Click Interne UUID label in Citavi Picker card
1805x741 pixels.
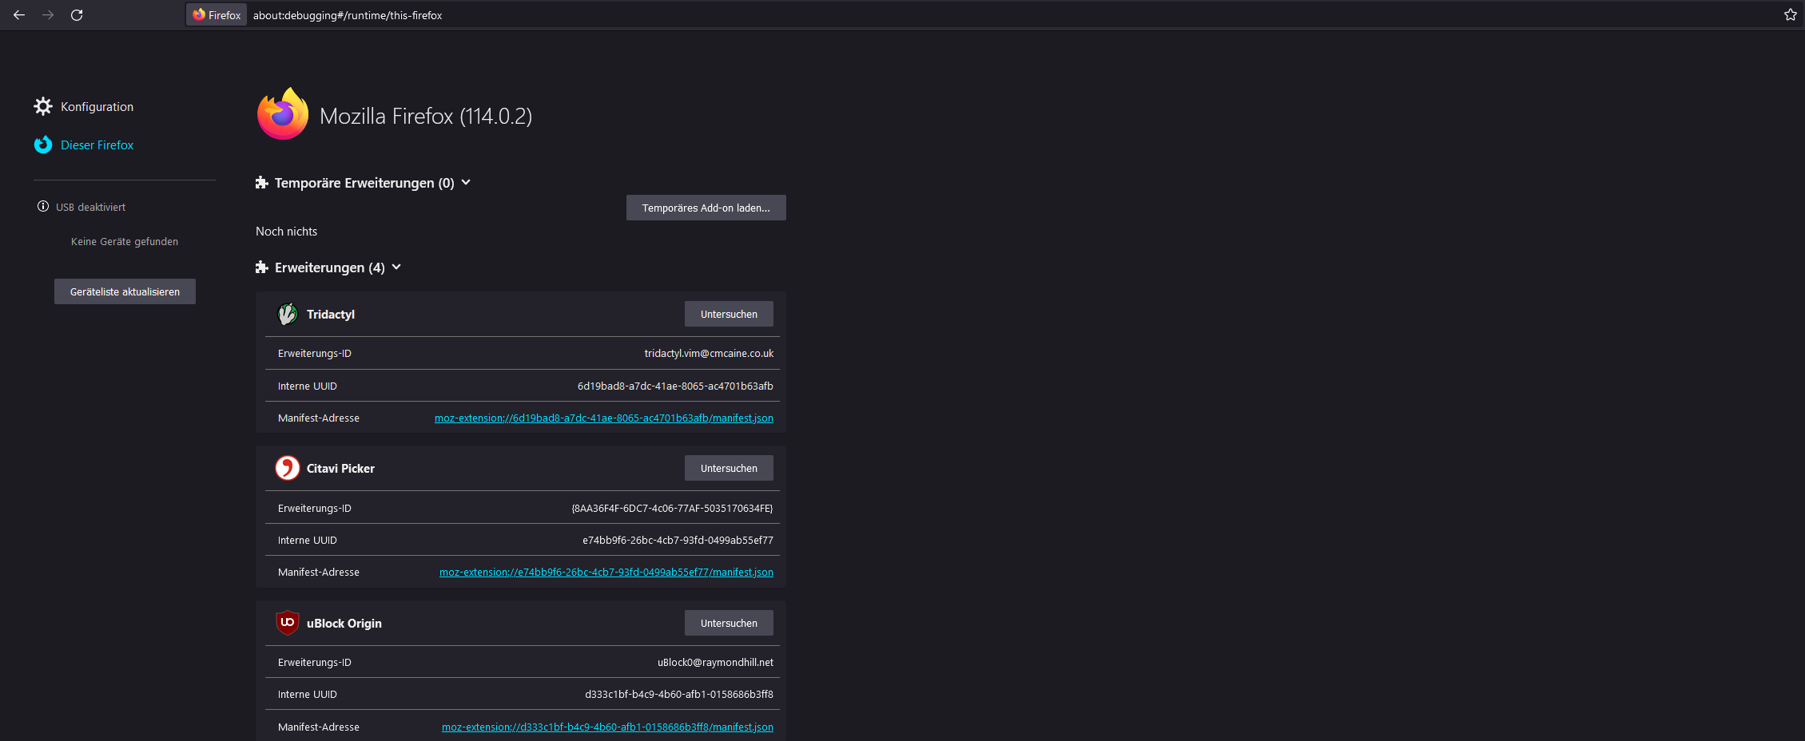coord(308,540)
